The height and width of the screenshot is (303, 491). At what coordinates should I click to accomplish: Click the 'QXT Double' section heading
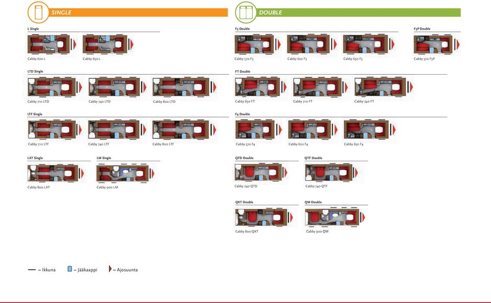244,202
